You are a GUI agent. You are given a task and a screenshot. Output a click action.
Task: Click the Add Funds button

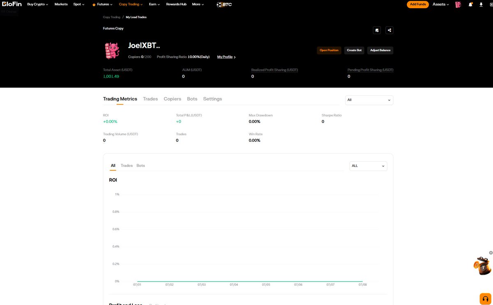(x=418, y=5)
